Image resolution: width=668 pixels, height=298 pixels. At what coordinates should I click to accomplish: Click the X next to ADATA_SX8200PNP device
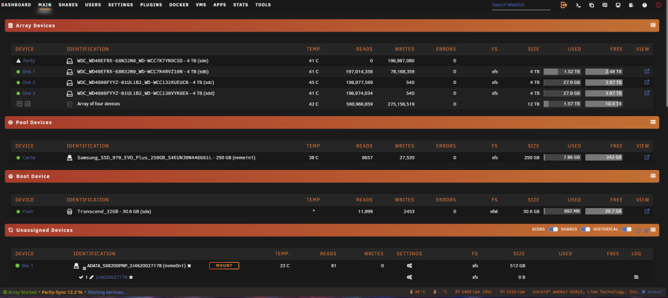coord(189,266)
